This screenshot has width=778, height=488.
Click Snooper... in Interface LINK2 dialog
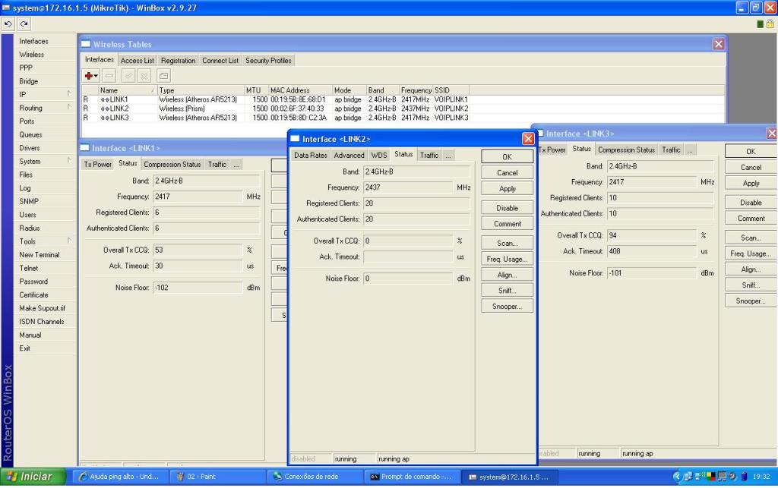(507, 307)
